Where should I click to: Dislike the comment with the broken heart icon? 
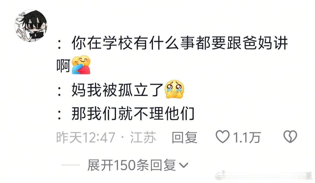(290, 137)
